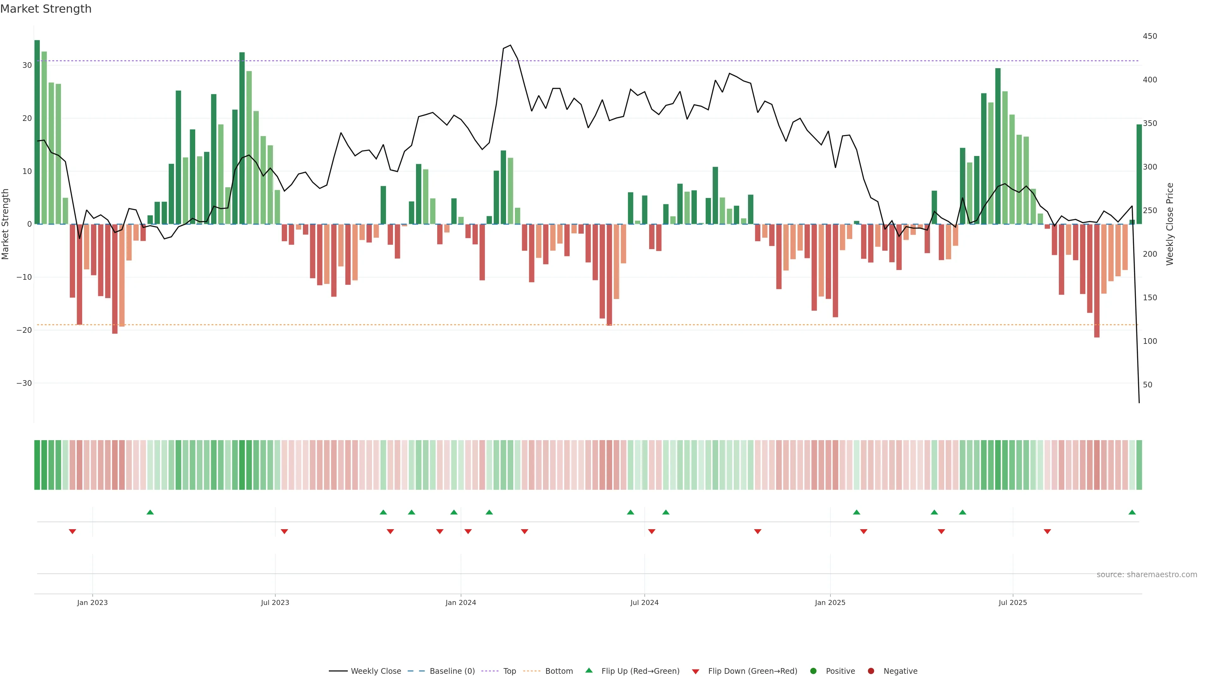
Task: Click the Flip Down red triangle legend icon
Action: (x=696, y=672)
